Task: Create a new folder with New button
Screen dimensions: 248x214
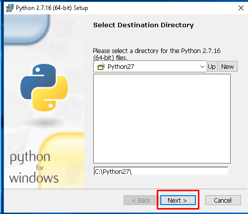Action: (x=228, y=66)
